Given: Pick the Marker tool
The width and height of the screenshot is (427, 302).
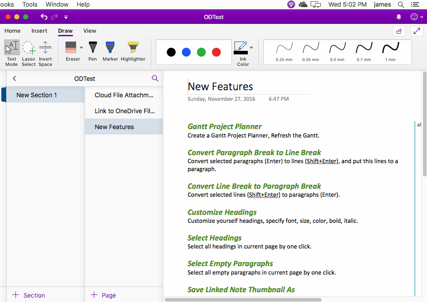Looking at the screenshot, I should pos(110,51).
